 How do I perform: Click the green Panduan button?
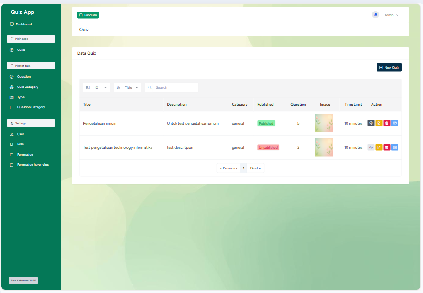click(x=88, y=15)
